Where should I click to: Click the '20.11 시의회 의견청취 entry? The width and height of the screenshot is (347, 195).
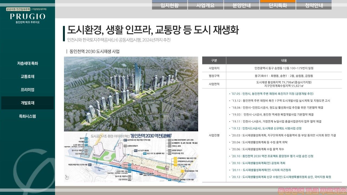point(260,170)
